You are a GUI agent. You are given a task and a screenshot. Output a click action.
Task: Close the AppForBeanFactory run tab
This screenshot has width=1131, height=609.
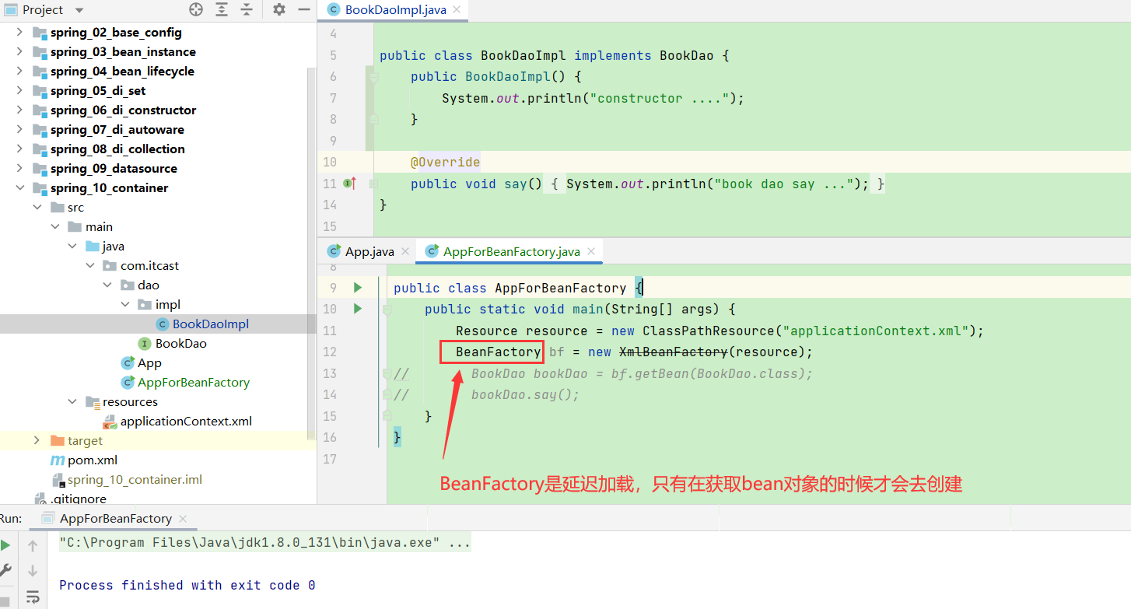(x=184, y=518)
